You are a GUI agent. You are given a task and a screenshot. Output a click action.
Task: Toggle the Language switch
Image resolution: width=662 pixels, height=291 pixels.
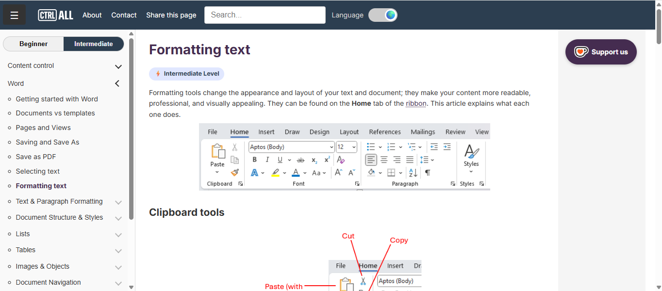[382, 15]
